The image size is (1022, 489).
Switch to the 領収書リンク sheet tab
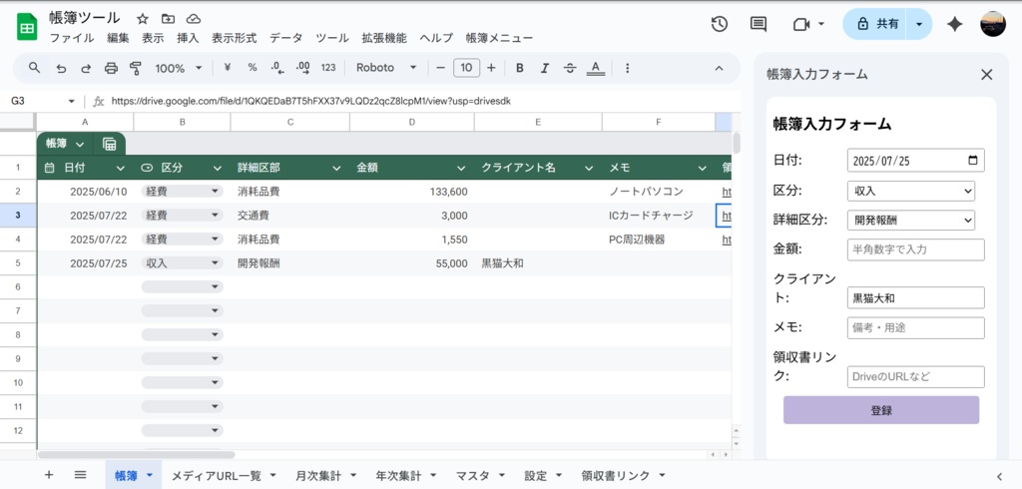(615, 476)
